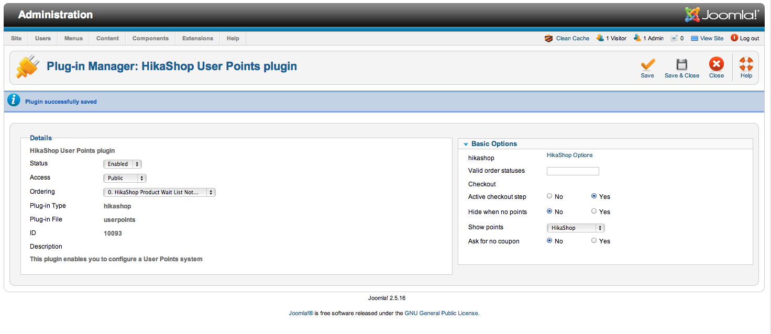Set Ask for no coupon to Yes
This screenshot has height=334, width=771.
click(x=594, y=241)
